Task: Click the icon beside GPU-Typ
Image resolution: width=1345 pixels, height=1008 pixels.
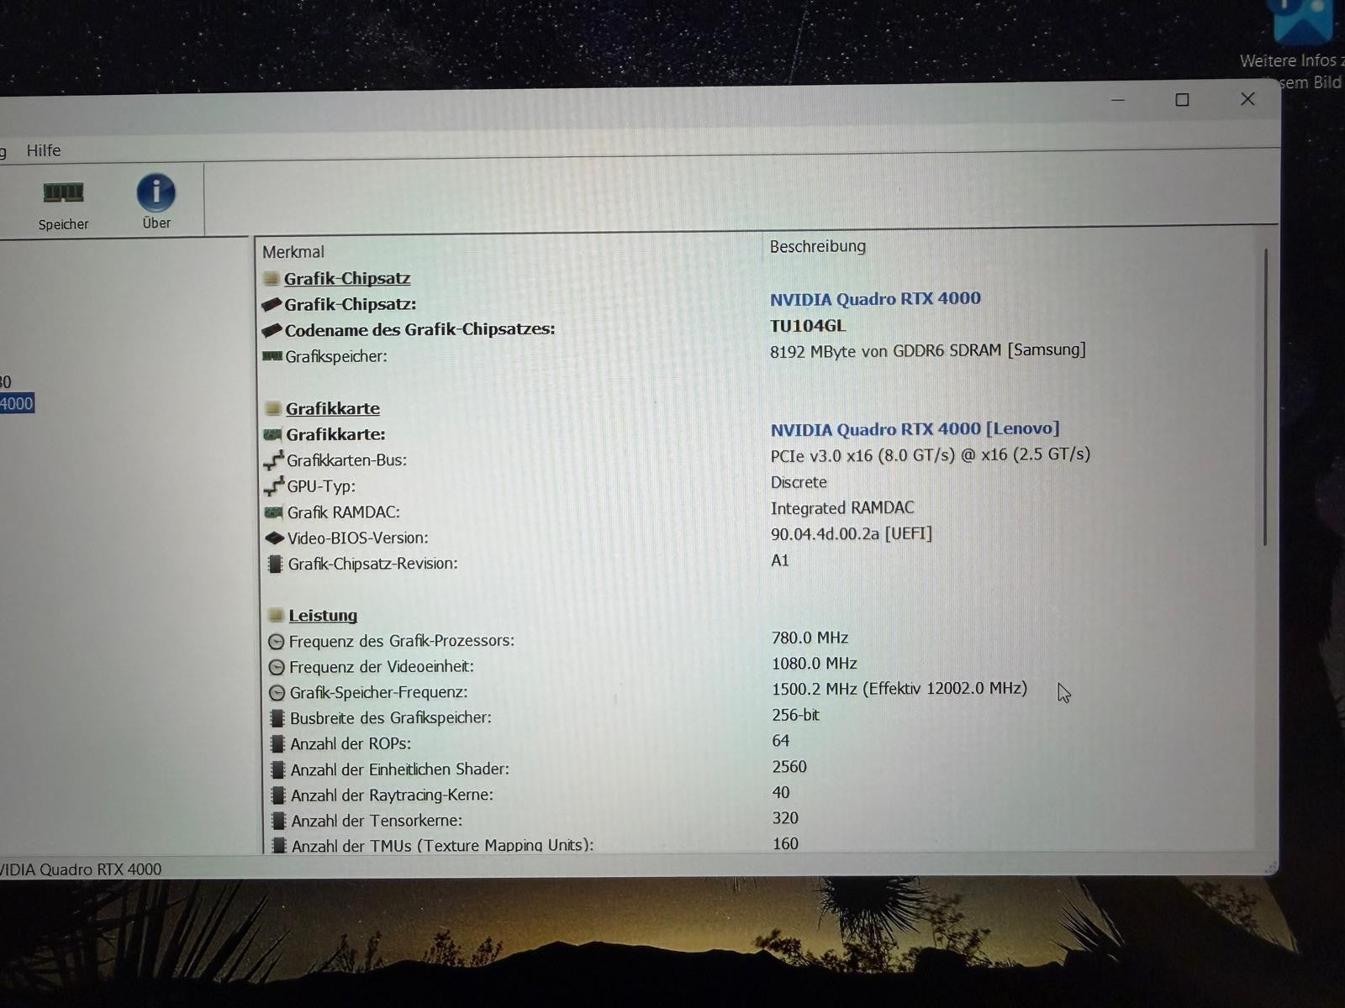Action: point(274,486)
